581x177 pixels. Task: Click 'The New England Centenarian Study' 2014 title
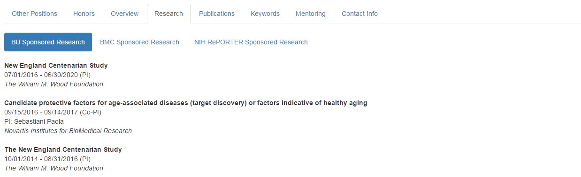(x=63, y=149)
